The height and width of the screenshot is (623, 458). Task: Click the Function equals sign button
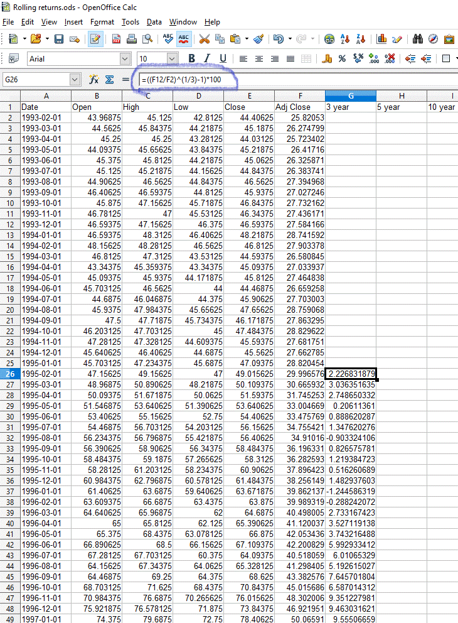point(125,80)
